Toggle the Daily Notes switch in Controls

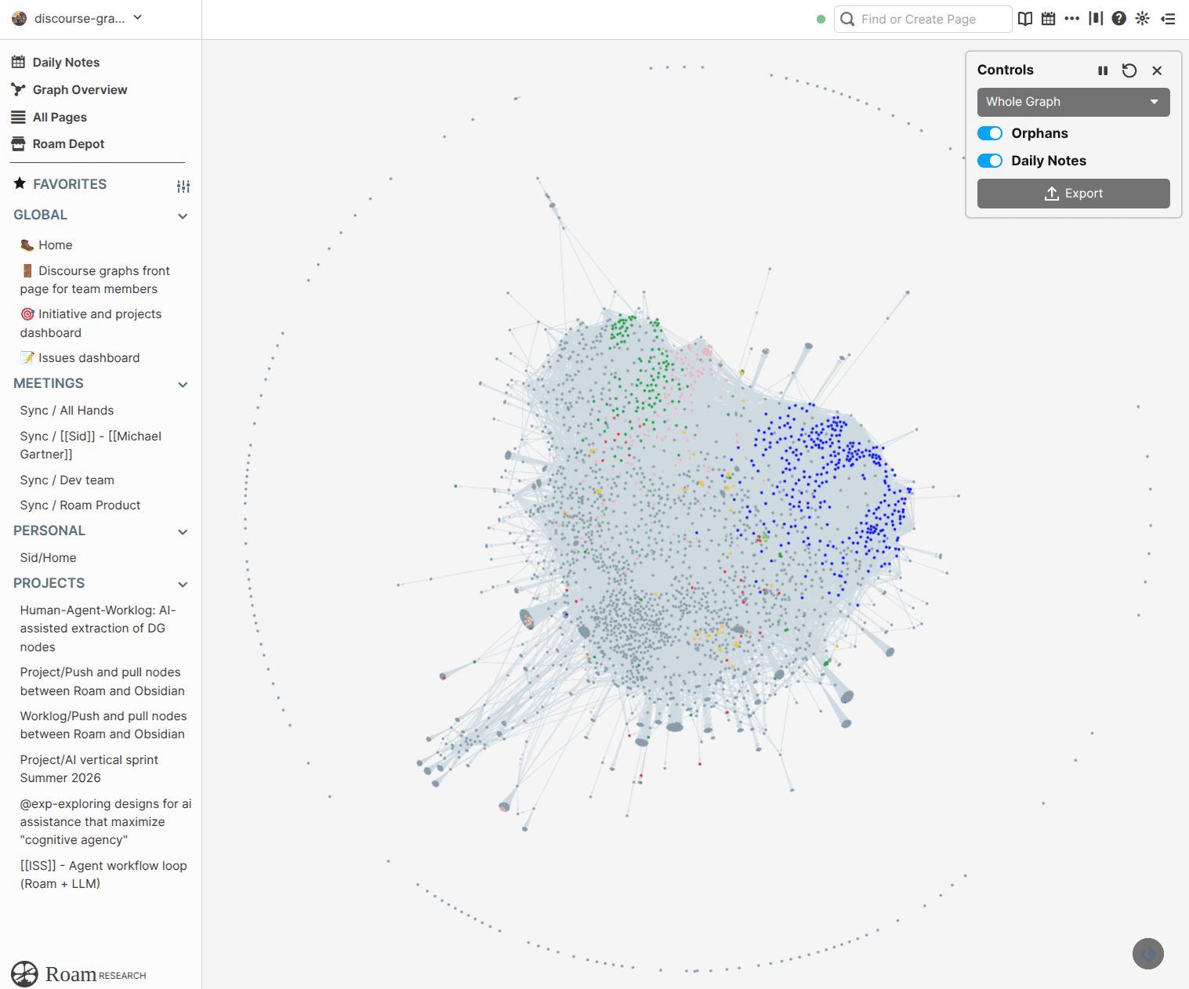click(990, 161)
